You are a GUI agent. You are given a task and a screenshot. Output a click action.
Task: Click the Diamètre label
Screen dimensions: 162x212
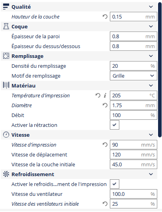[x=22, y=105]
